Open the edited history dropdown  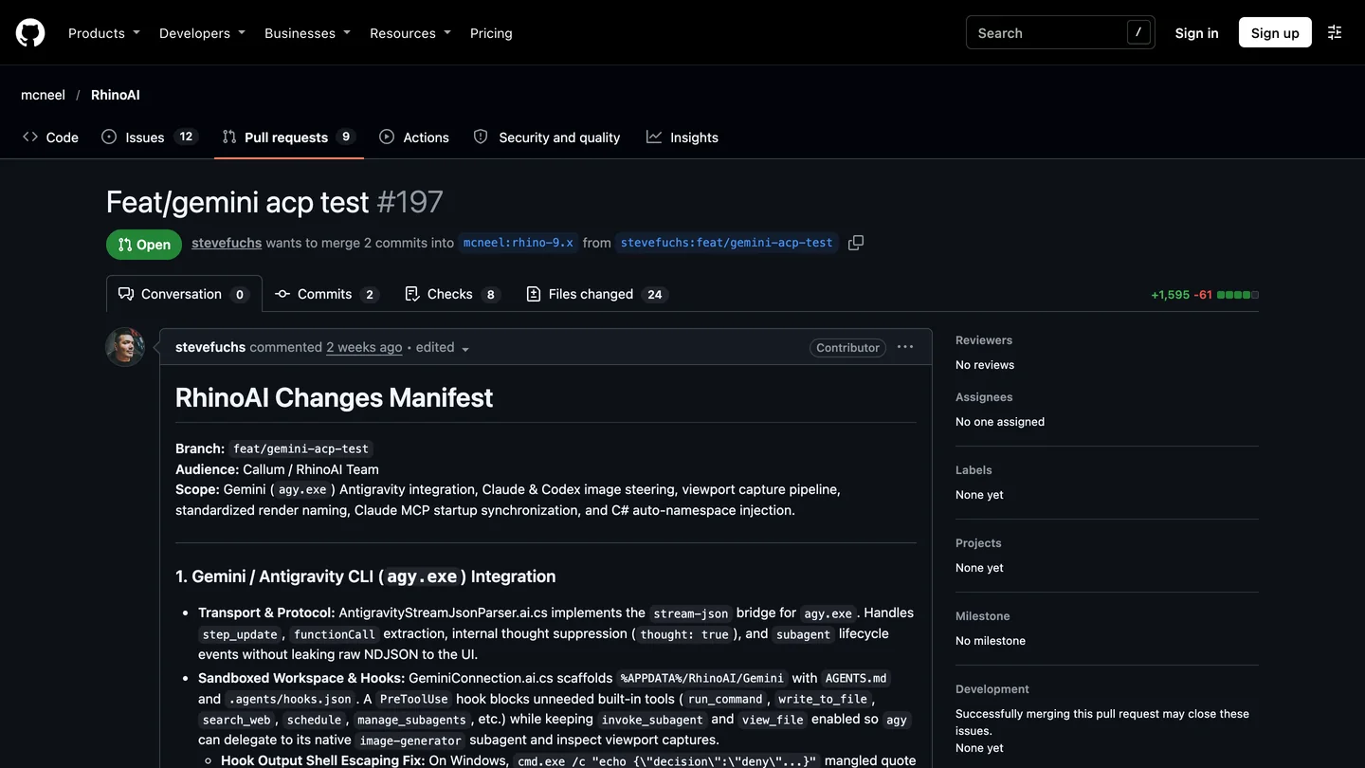(x=443, y=348)
